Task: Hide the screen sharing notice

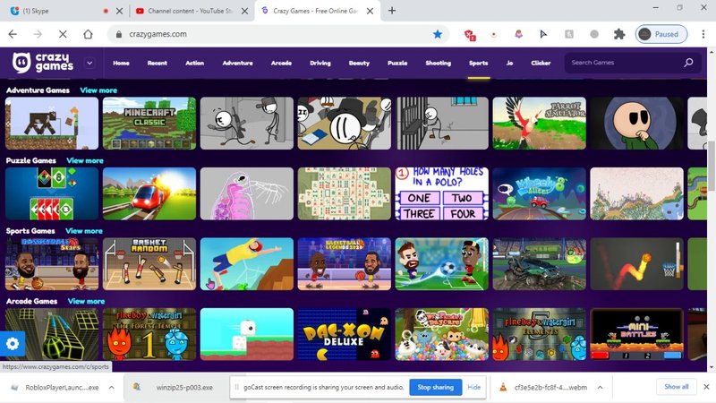Action: point(474,388)
